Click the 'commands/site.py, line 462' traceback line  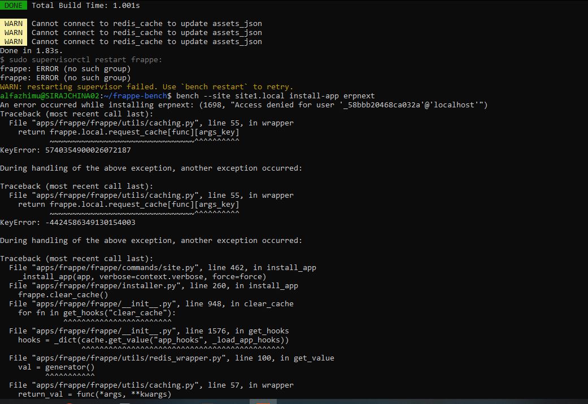click(x=162, y=267)
